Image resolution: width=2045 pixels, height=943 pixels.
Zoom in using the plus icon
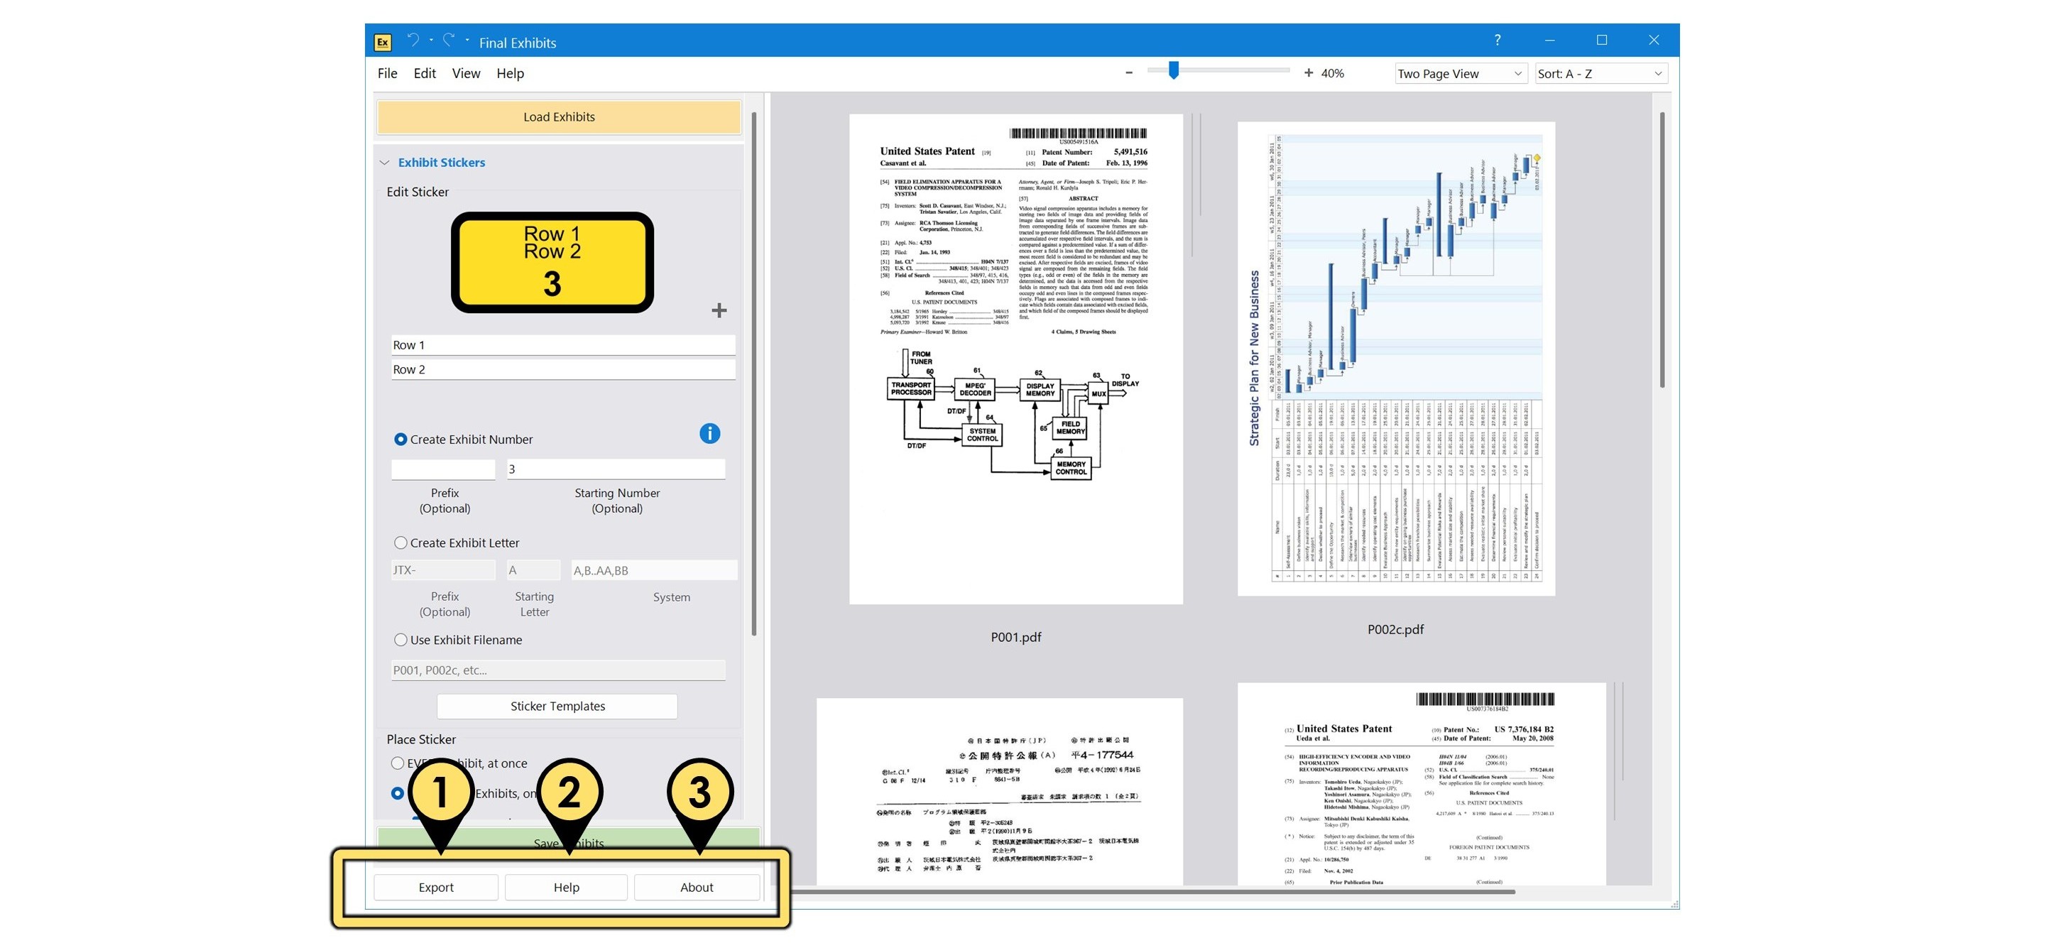(1308, 72)
